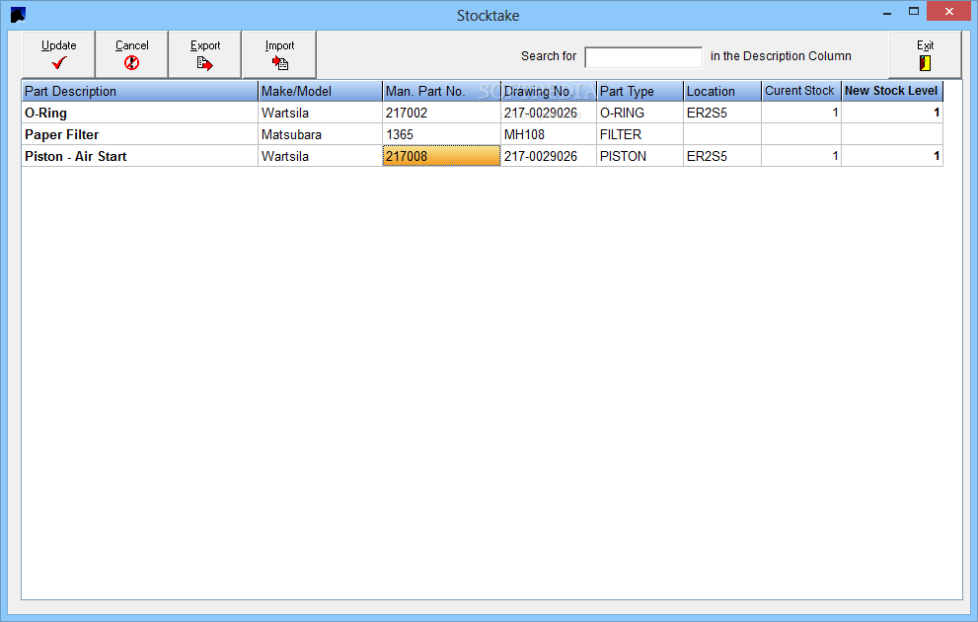Maximize the Stocktake window
The image size is (978, 622).
[x=914, y=12]
